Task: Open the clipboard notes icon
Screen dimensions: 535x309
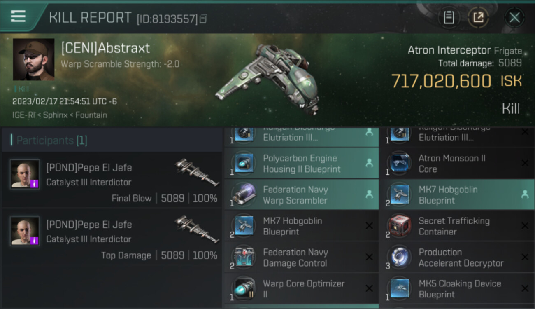Action: click(x=449, y=18)
